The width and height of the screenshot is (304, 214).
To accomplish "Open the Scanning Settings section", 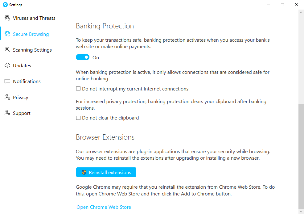I will 32,50.
